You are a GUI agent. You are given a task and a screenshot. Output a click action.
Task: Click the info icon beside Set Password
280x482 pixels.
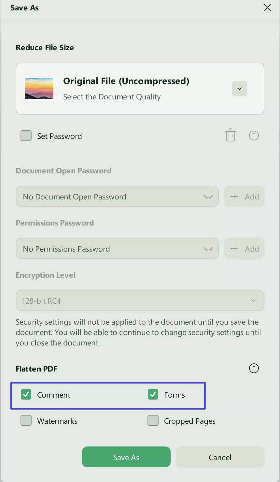click(254, 135)
